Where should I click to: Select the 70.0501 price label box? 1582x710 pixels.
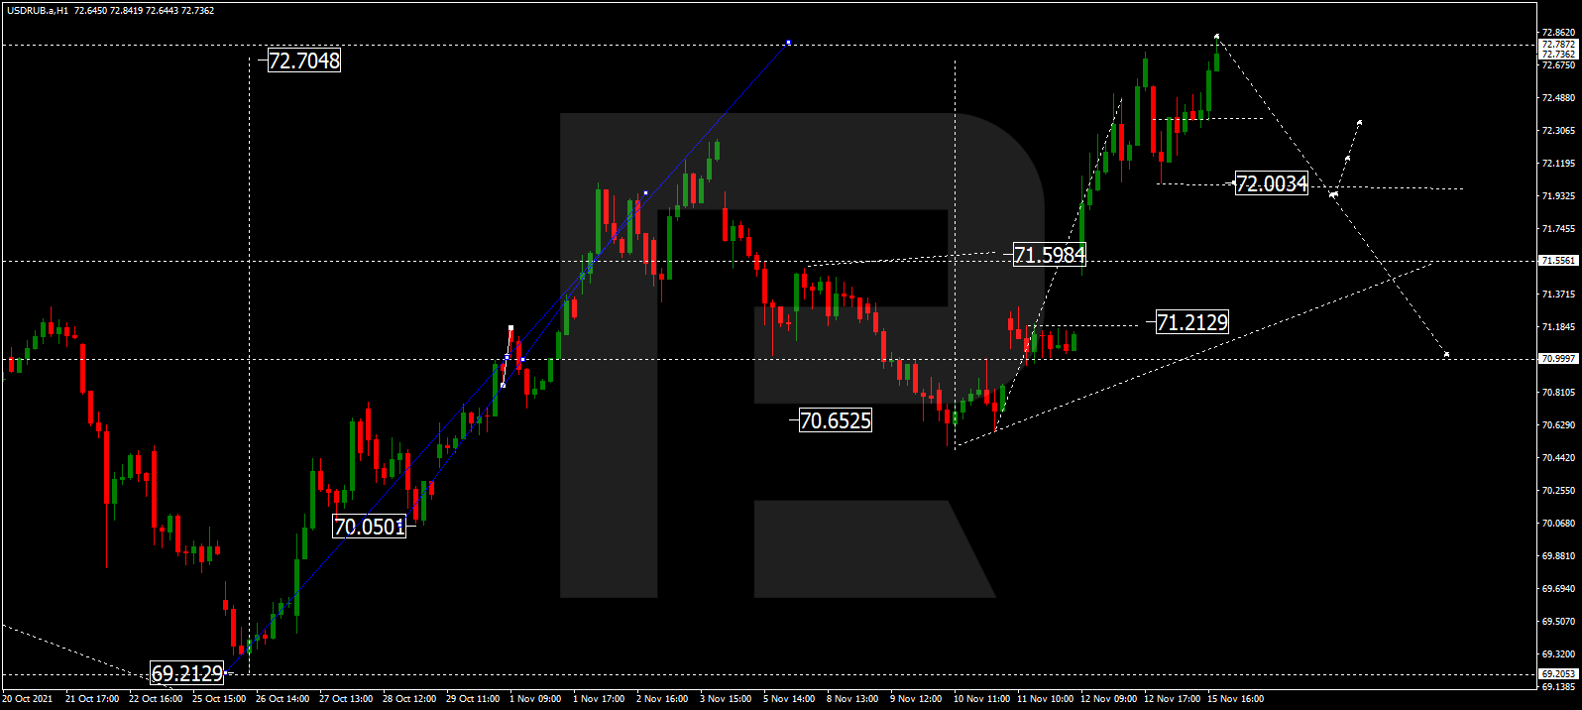coord(369,527)
